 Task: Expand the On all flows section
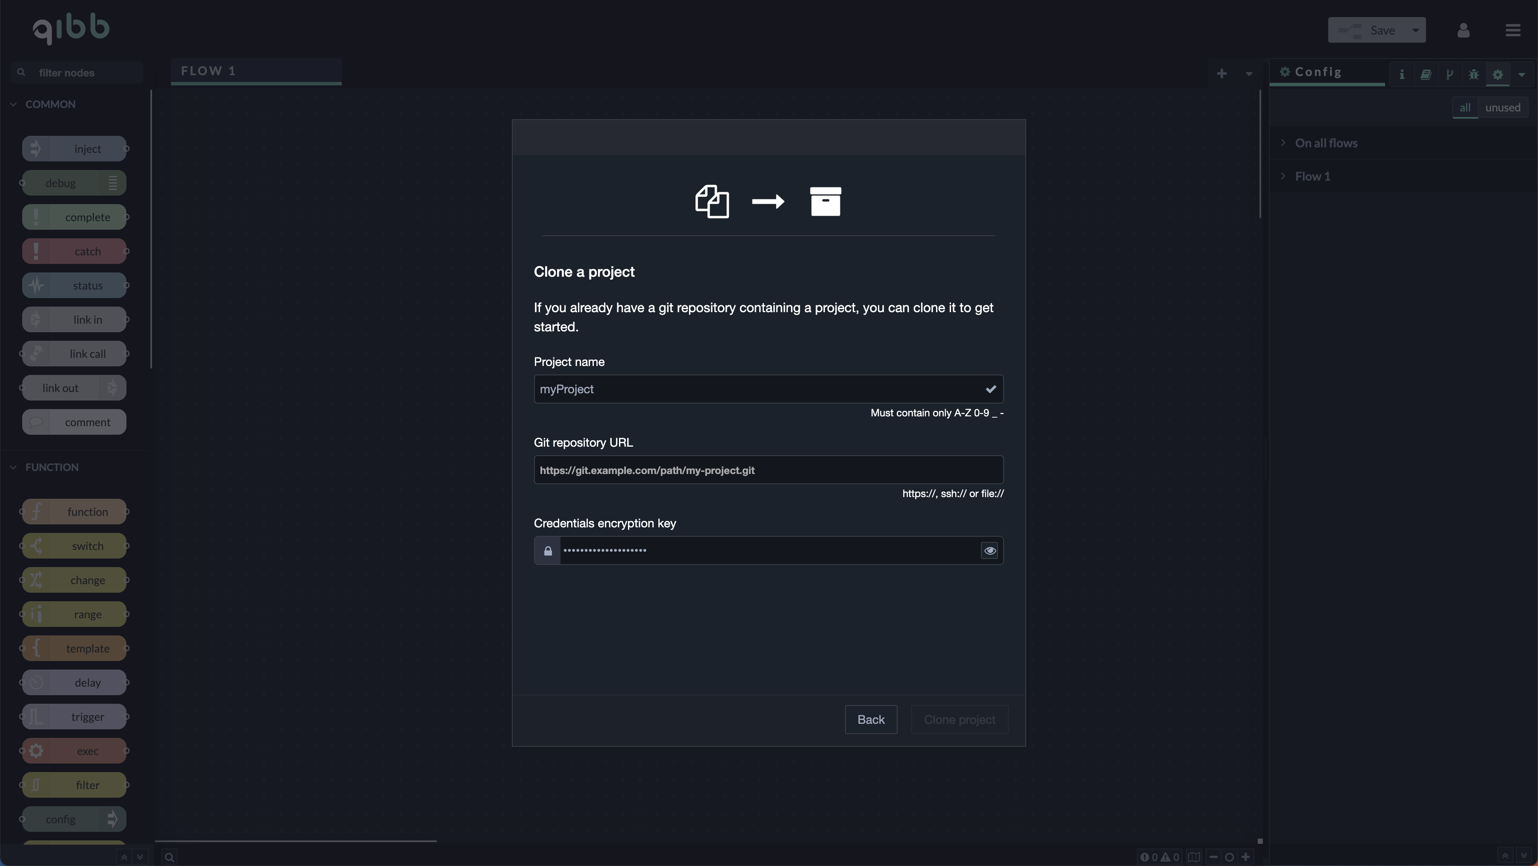point(1325,143)
